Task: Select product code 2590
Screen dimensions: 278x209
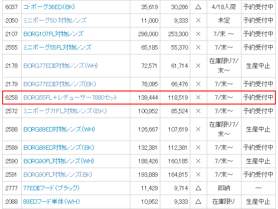Action: [x=12, y=161]
